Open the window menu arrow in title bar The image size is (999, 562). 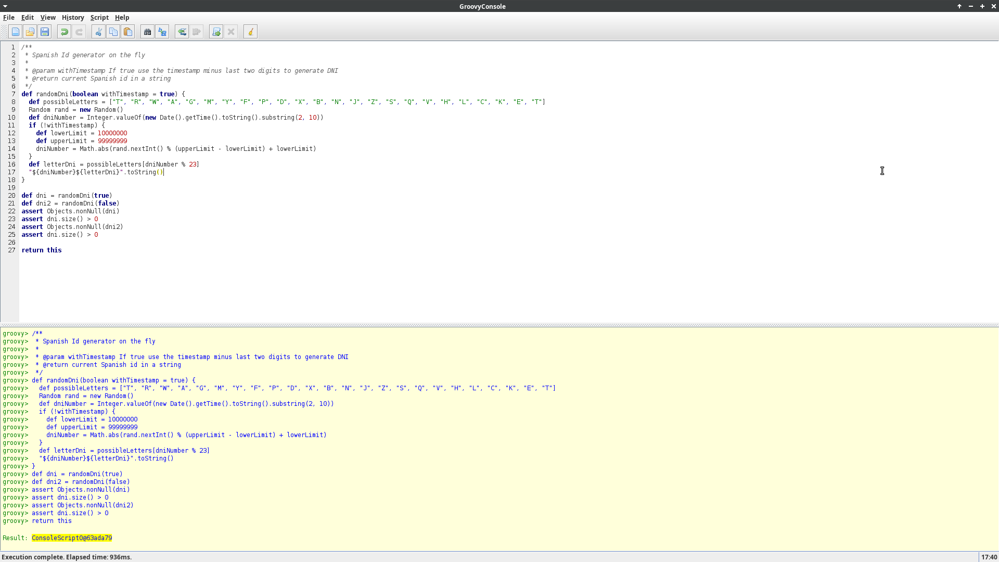[x=5, y=6]
